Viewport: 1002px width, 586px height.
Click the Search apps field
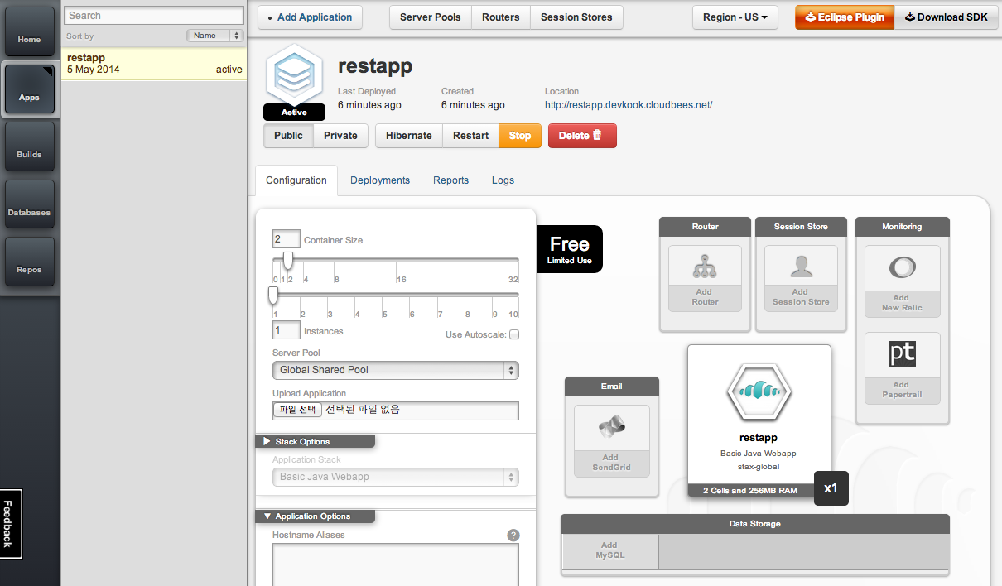click(155, 16)
